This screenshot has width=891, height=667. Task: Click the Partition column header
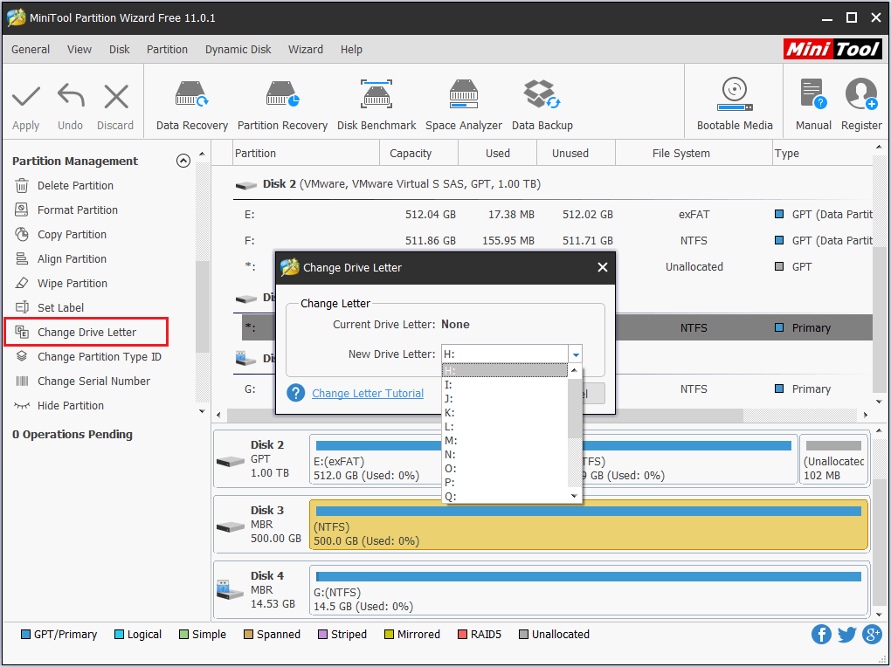pyautogui.click(x=307, y=154)
